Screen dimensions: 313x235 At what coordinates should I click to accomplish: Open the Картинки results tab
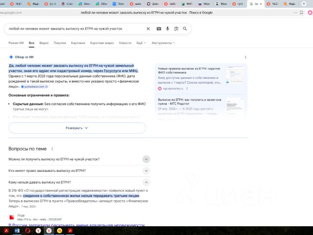coord(78,43)
